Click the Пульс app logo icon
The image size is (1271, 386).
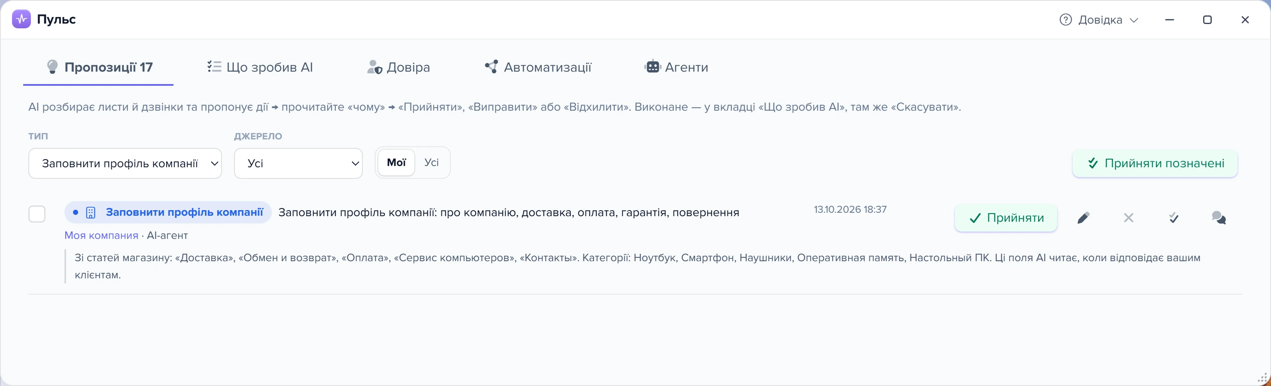coord(21,19)
